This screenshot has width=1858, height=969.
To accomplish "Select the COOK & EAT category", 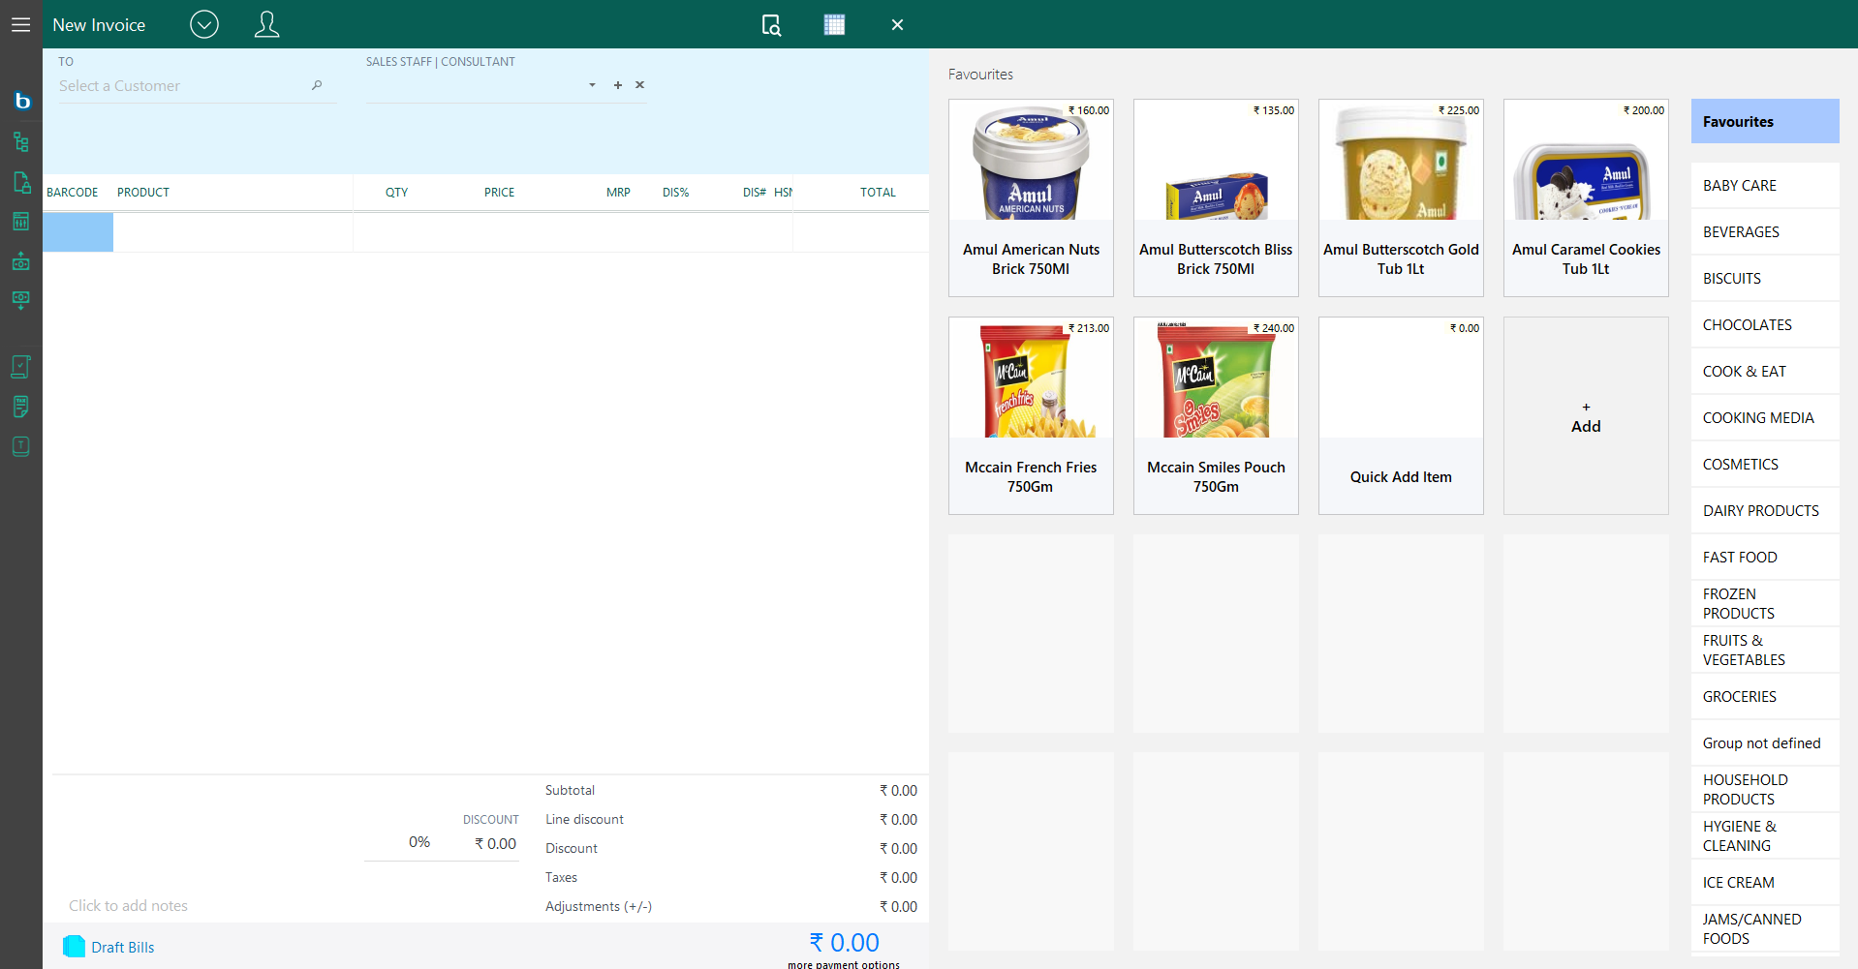I will 1765,371.
